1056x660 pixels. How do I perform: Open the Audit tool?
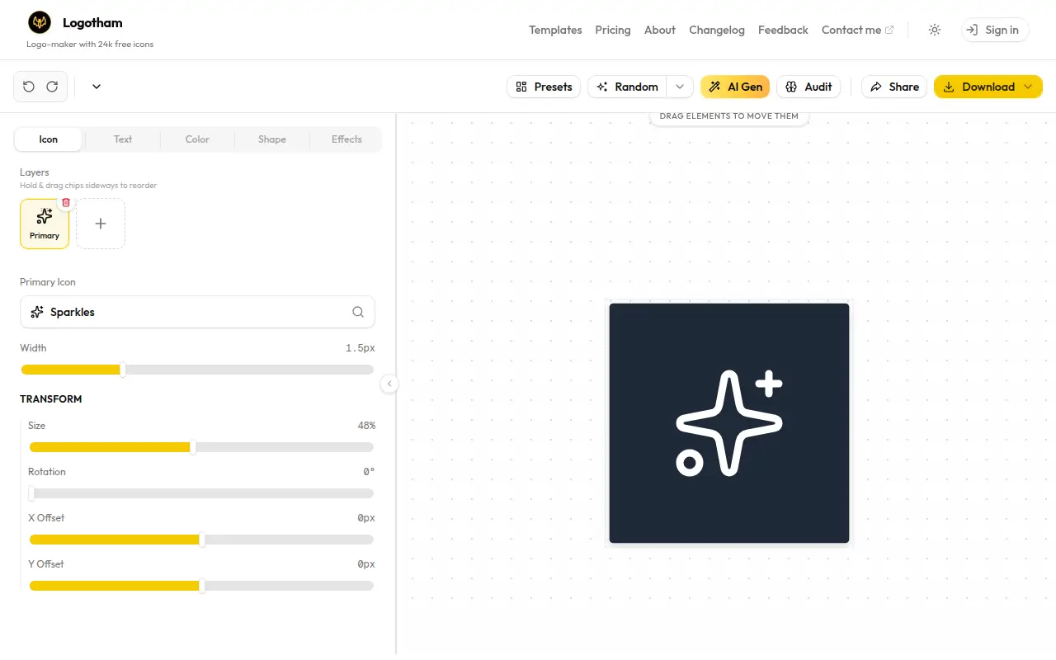click(x=808, y=87)
